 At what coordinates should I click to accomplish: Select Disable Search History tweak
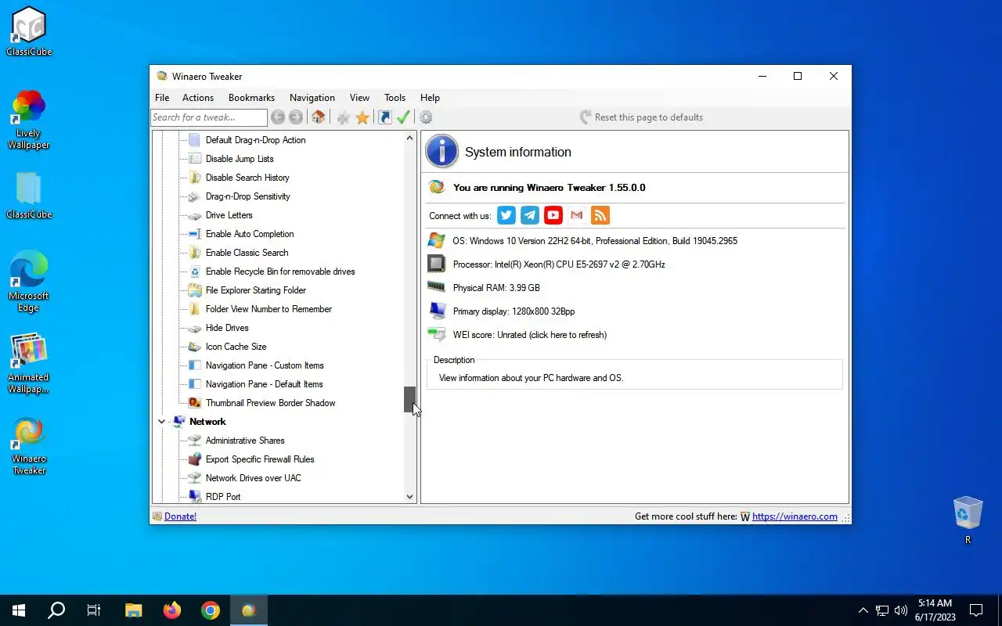247,178
